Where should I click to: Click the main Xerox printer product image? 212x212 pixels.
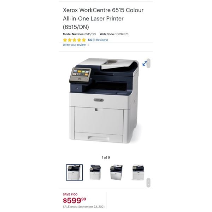pos(104,101)
